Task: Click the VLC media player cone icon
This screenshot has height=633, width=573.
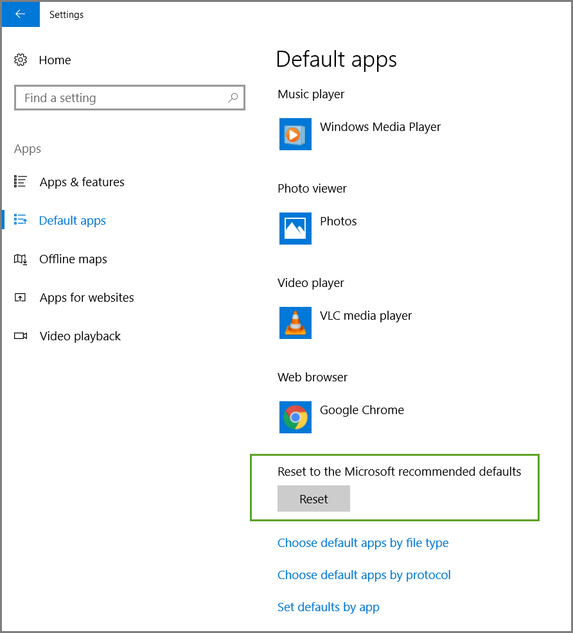Action: [x=295, y=323]
